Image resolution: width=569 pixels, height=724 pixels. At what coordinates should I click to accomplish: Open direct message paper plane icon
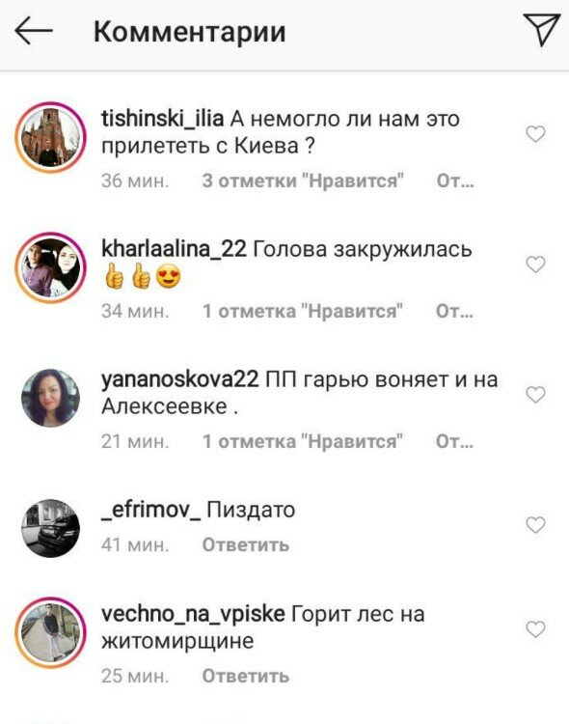pyautogui.click(x=541, y=30)
